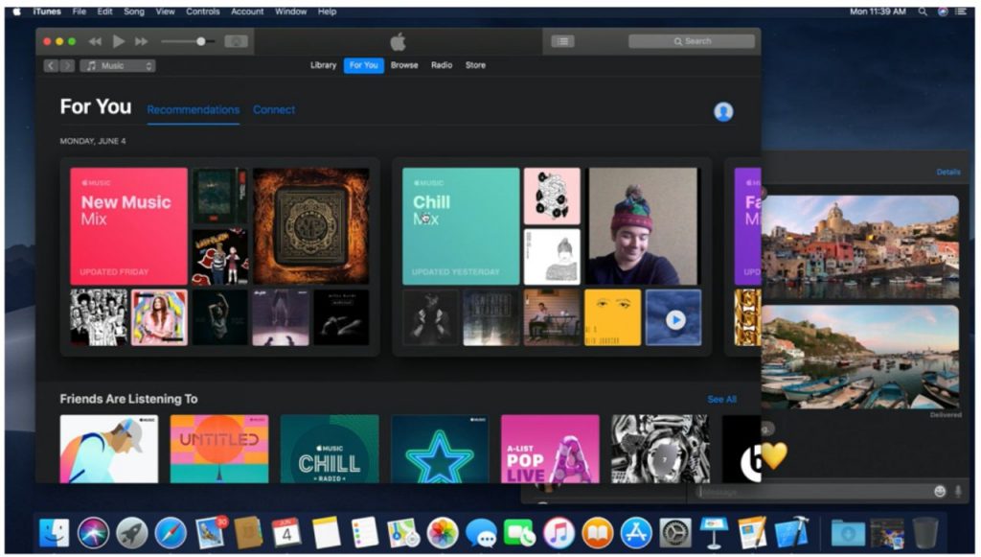Switch to the Browse tab
This screenshot has height=557, width=981.
(x=404, y=65)
